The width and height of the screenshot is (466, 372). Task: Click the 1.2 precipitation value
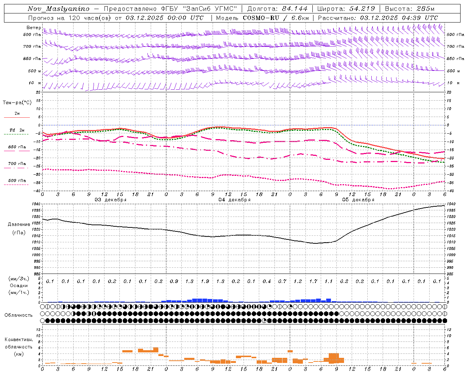click(x=298, y=281)
